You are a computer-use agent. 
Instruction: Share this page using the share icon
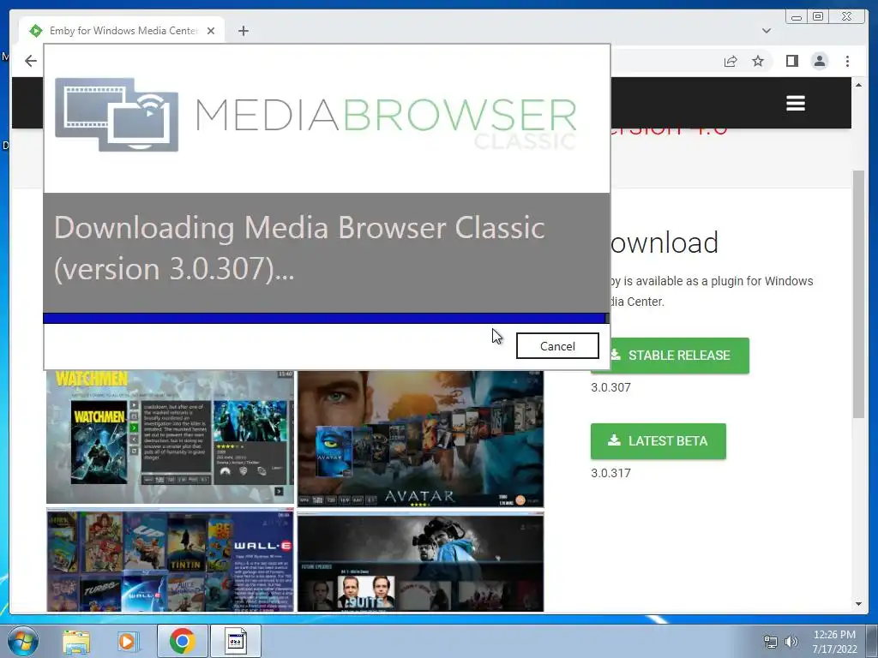pos(731,61)
